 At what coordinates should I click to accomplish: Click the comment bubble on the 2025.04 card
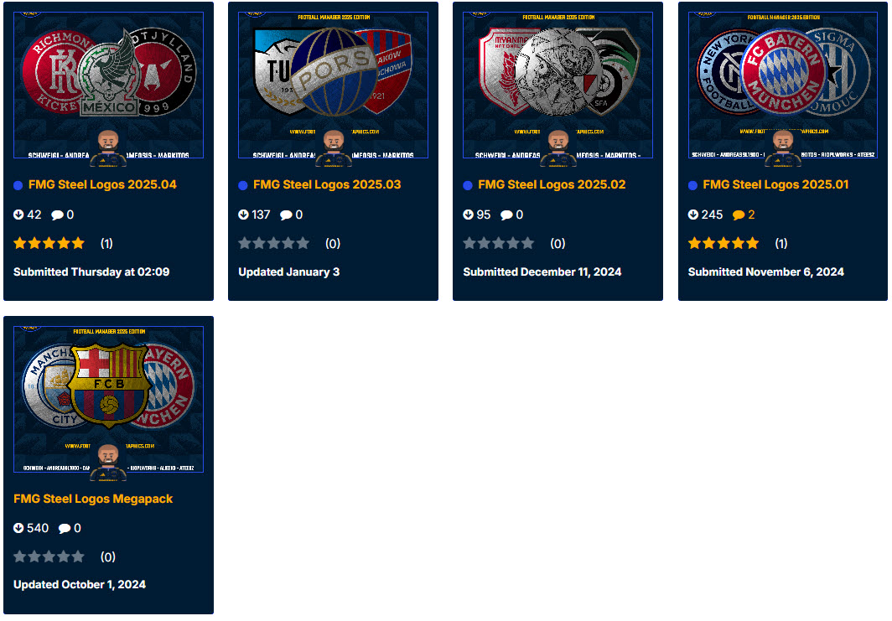(x=58, y=215)
